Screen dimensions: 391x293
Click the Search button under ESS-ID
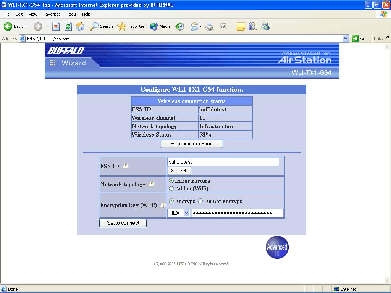179,171
